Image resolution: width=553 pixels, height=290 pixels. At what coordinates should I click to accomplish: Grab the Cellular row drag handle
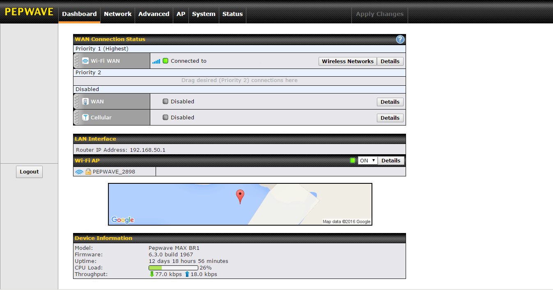[76, 117]
